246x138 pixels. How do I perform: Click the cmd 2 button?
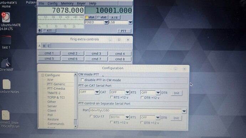click(x=73, y=53)
